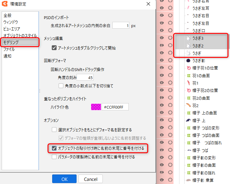
Task: Select the red 羽1 feather thumbnail icon
Action: pyautogui.click(x=188, y=83)
